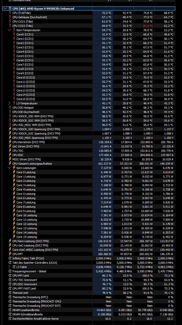182x325 pixels.
Task: Select the Core 11 Leistung row label
Action: pyautogui.click(x=26, y=220)
